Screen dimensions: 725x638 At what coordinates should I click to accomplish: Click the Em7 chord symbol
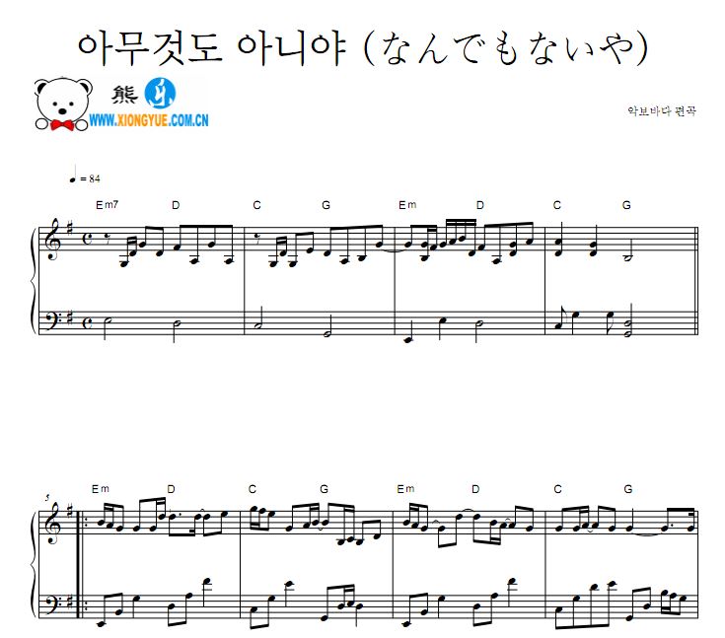pyautogui.click(x=107, y=204)
